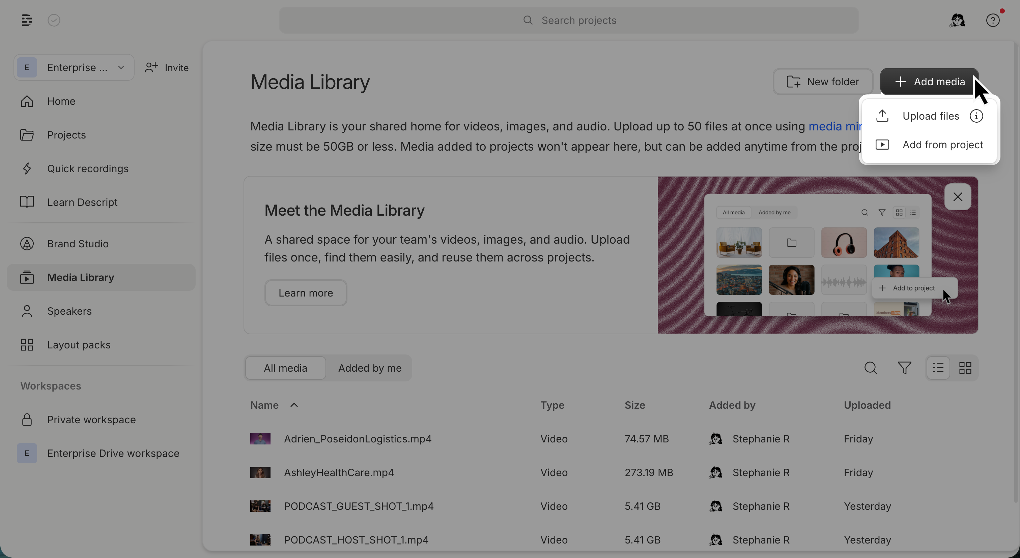The image size is (1020, 558).
Task: Switch to list view for media items
Action: (938, 367)
